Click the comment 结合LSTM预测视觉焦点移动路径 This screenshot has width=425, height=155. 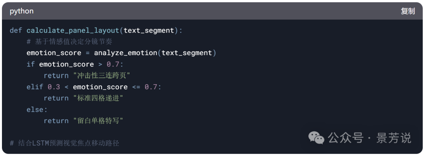click(x=65, y=143)
